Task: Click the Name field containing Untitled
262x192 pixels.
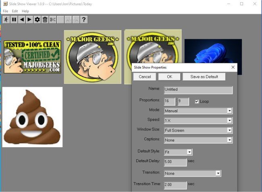Action: point(198,90)
